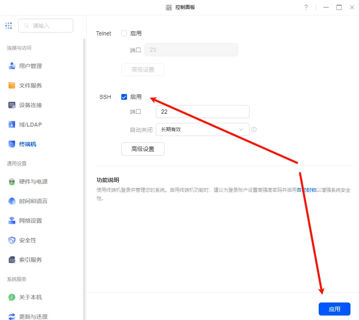Follow the auto-block (自动封锁) link
Image resolution: width=359 pixels, height=320 pixels.
tap(306, 190)
